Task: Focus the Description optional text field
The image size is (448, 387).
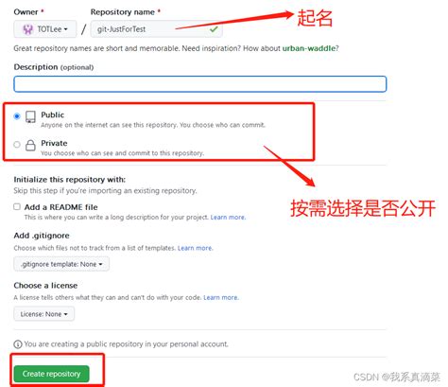Action: 200,84
